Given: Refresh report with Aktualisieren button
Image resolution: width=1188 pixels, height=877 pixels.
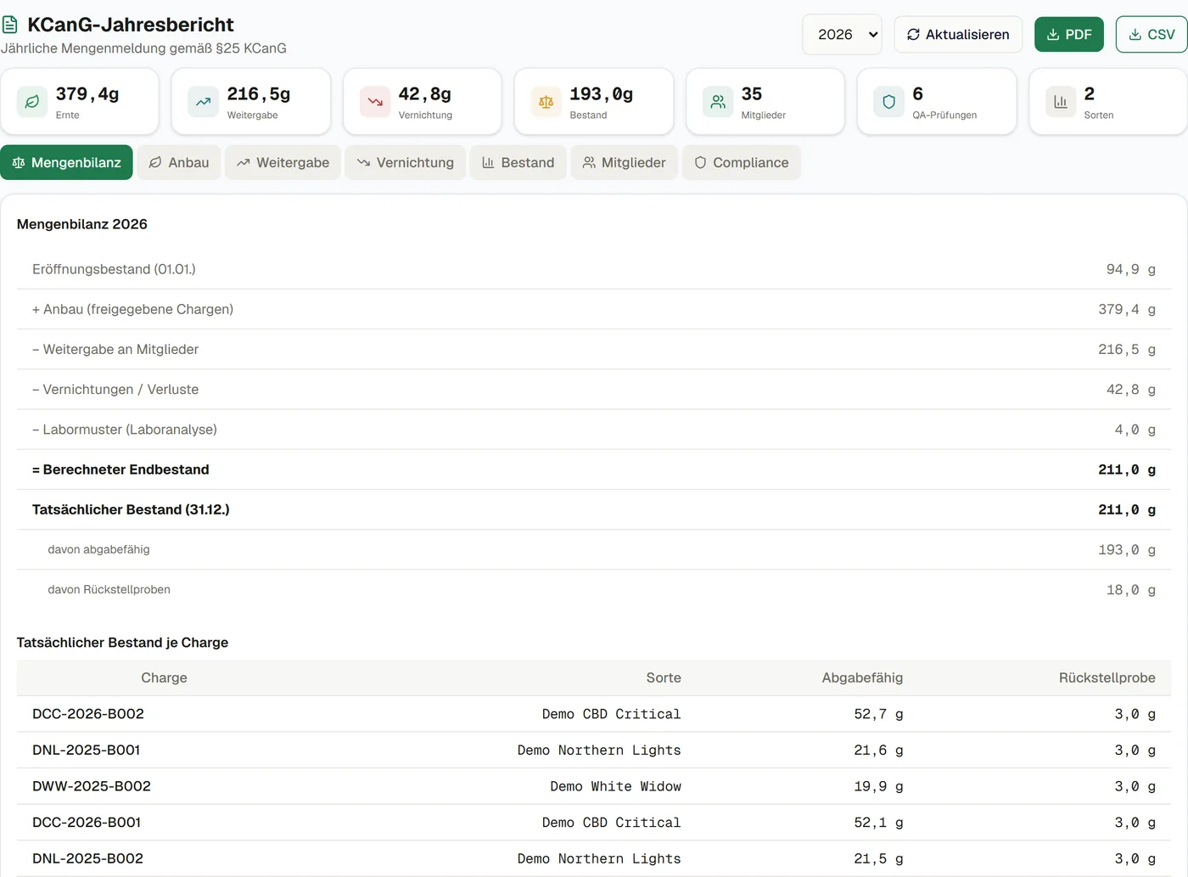Looking at the screenshot, I should (958, 35).
